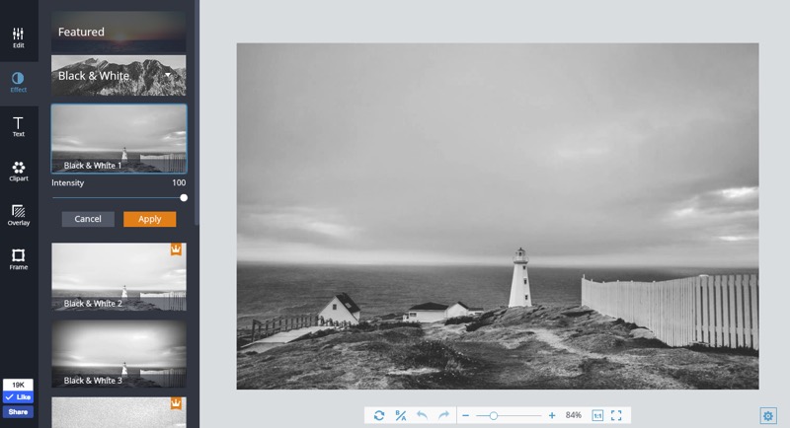
Task: Open the Frame panel
Action: (x=18, y=259)
